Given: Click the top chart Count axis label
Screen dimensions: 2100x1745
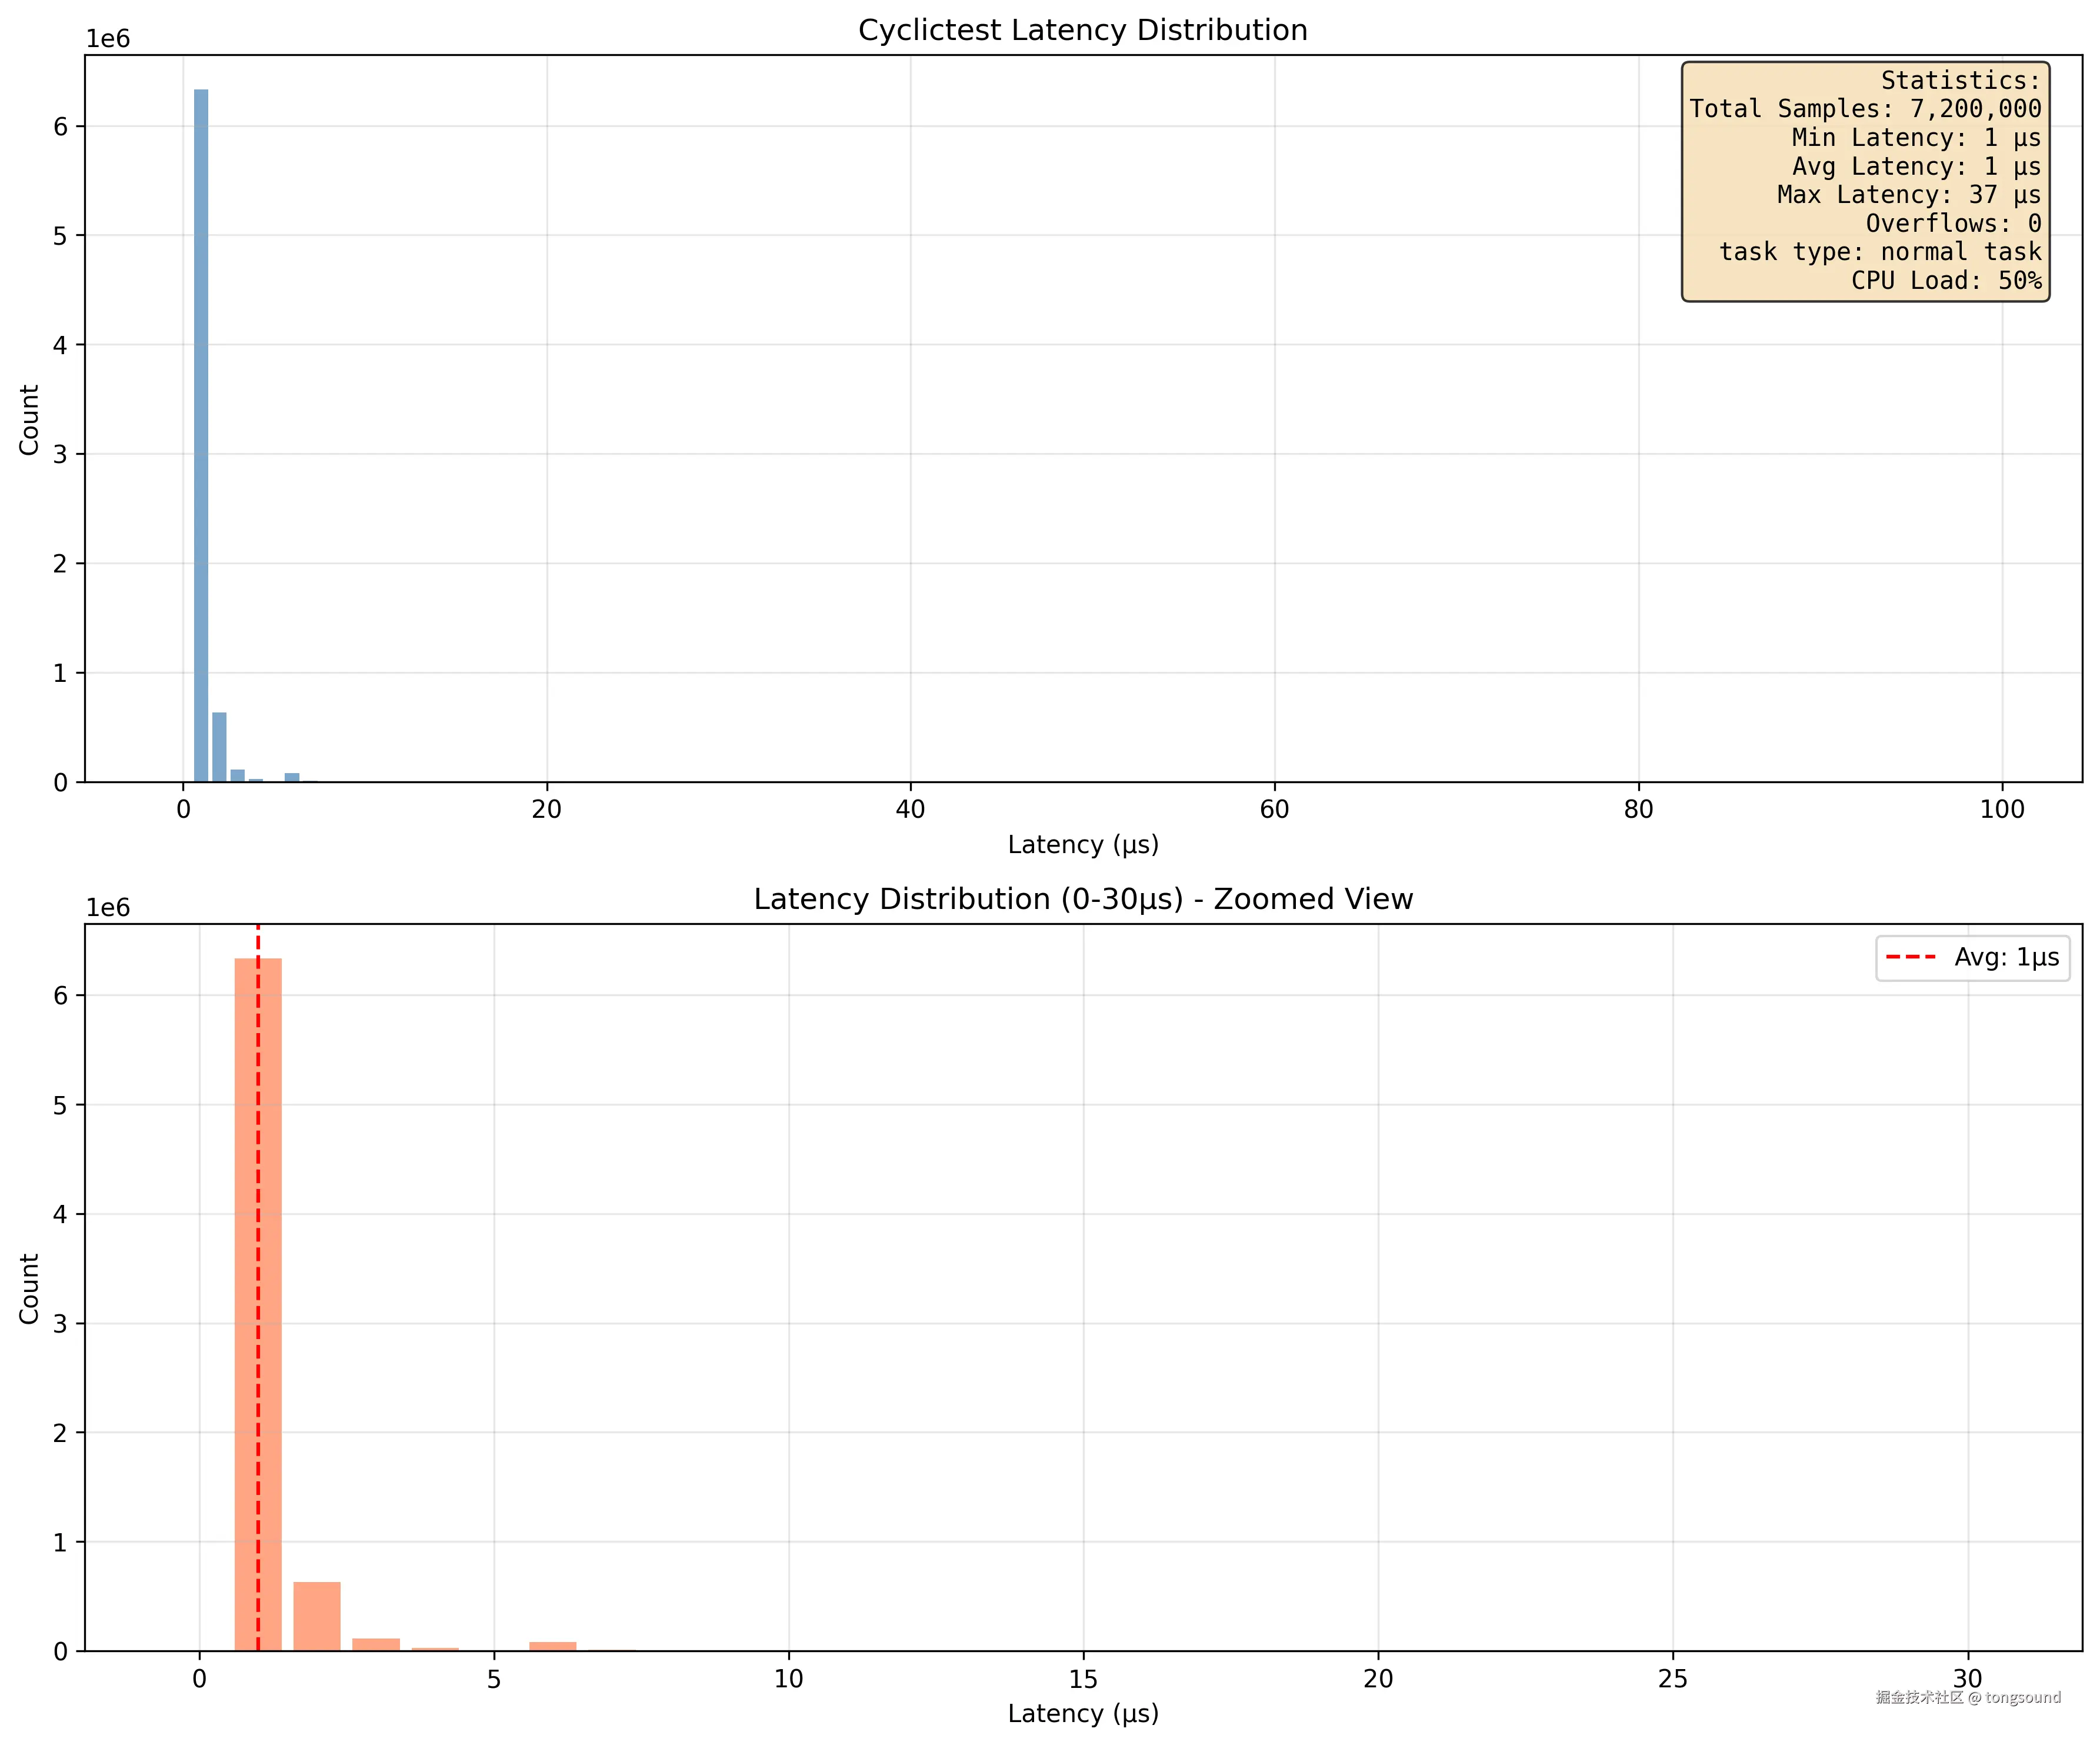Looking at the screenshot, I should (x=29, y=419).
